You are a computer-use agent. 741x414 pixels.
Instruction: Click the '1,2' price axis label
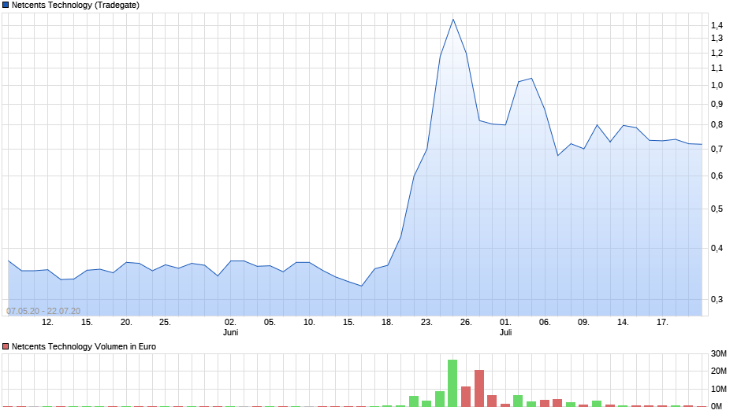(x=717, y=53)
